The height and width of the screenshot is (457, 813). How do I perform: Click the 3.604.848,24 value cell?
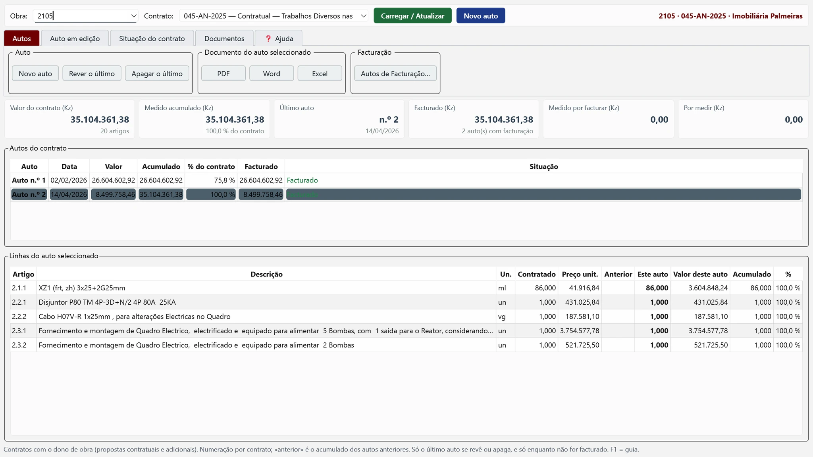tap(700, 288)
